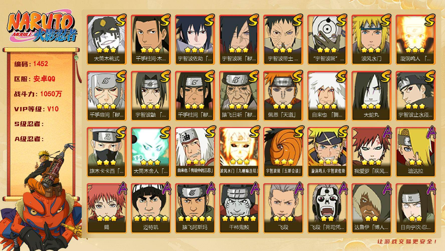Click the 战斗力: 1050万 label
This screenshot has height=251, width=445.
click(x=38, y=94)
